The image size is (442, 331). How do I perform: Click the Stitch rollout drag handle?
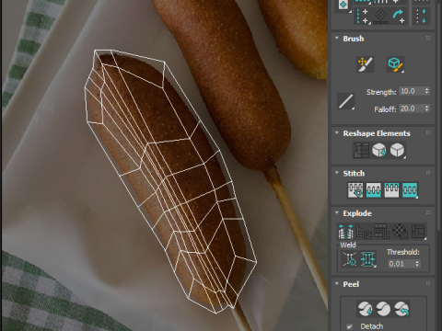click(428, 173)
